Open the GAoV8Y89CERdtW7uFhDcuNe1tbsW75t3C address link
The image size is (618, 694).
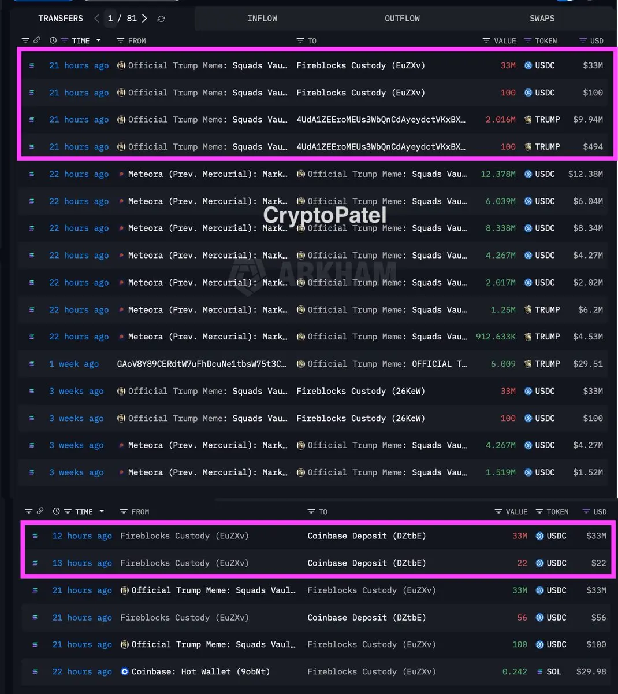pos(202,364)
